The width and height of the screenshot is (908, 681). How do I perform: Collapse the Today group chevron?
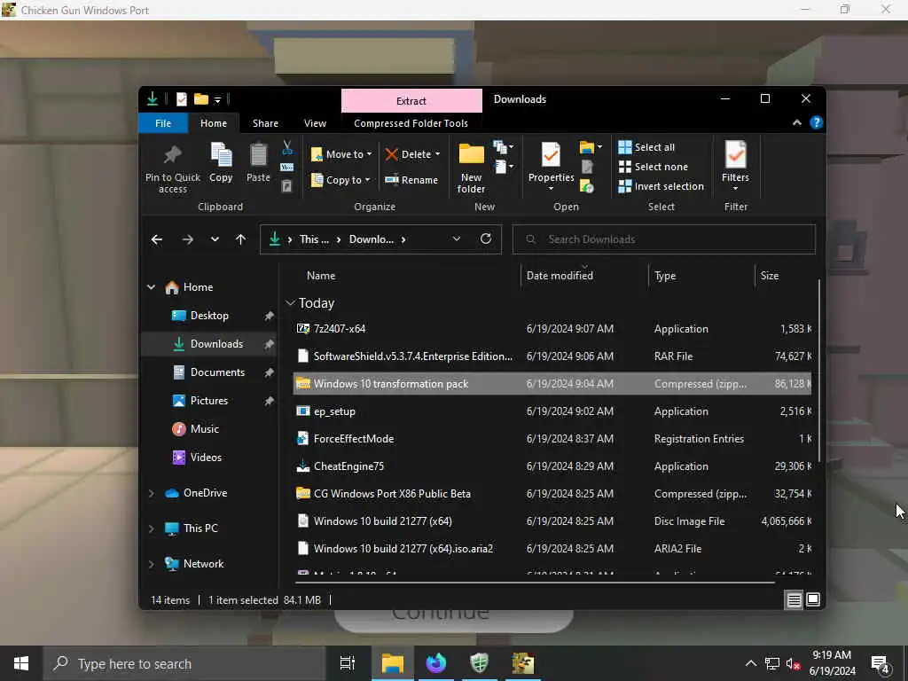(291, 303)
